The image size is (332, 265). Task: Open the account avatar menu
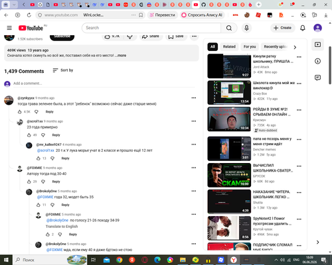coord(317,28)
